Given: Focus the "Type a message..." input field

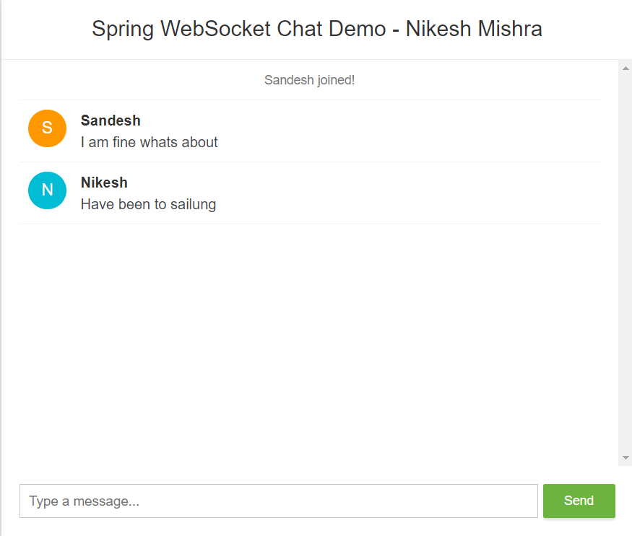Looking at the screenshot, I should tap(278, 501).
